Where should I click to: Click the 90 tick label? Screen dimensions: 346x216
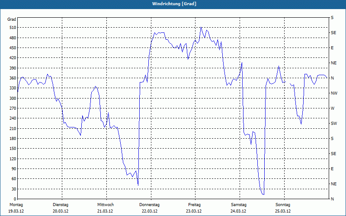point(14,169)
